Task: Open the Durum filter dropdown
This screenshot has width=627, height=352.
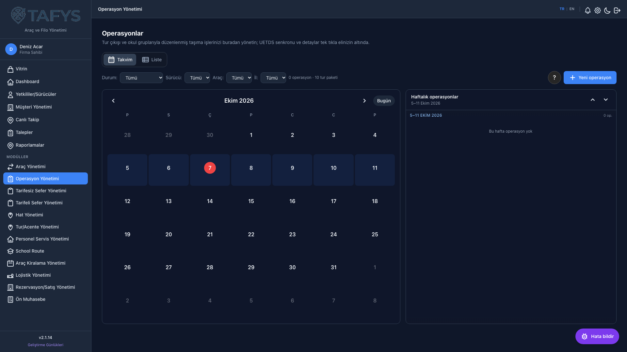Action: pos(141,78)
